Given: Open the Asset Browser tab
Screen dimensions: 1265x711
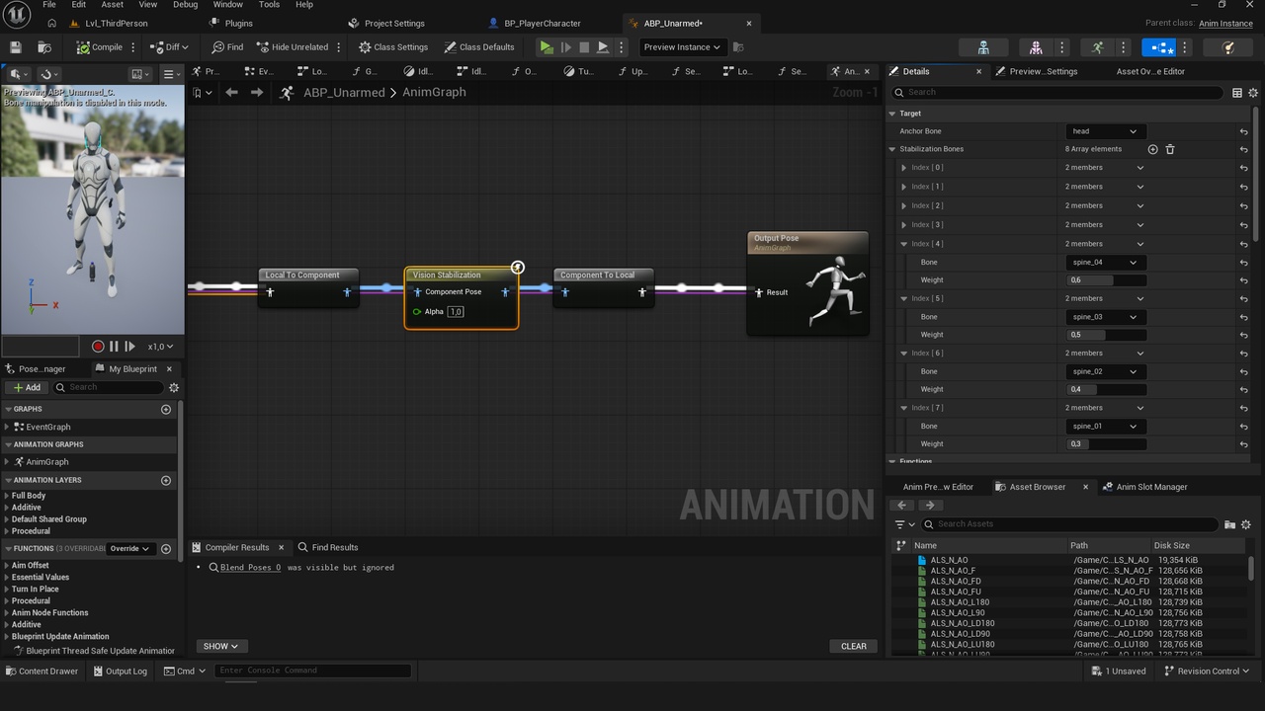Looking at the screenshot, I should 1038,487.
